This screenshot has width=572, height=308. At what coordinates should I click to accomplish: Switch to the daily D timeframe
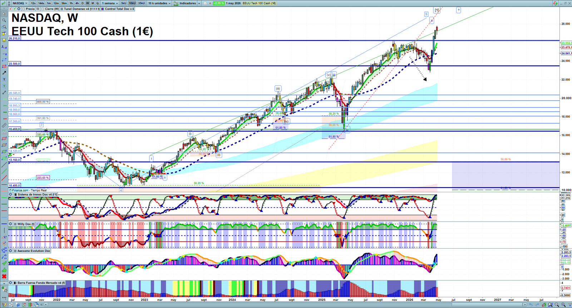83,3
